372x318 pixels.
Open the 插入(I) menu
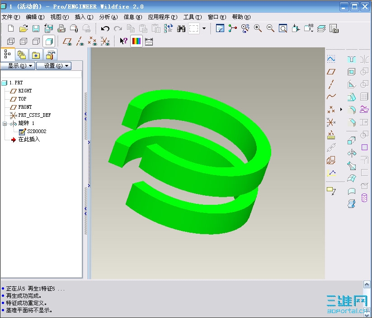pos(84,17)
